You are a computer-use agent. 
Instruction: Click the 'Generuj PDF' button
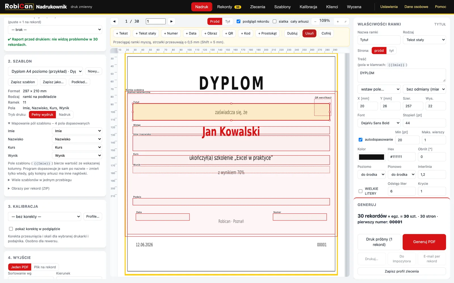click(x=424, y=242)
